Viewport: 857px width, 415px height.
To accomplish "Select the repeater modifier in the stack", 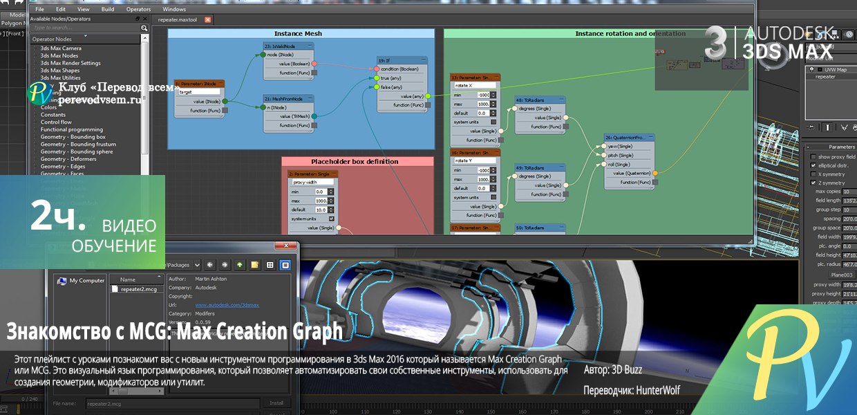I will tap(825, 77).
